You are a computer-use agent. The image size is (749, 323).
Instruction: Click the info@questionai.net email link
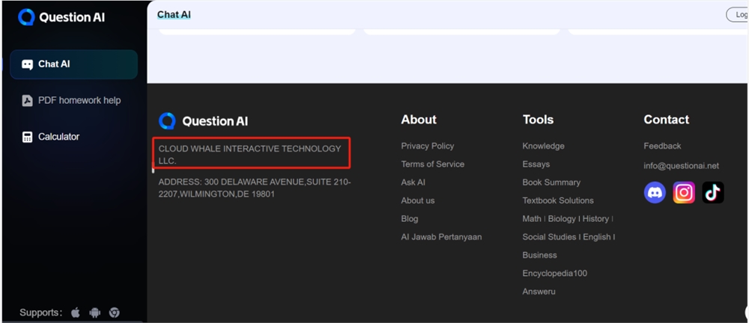tap(681, 166)
